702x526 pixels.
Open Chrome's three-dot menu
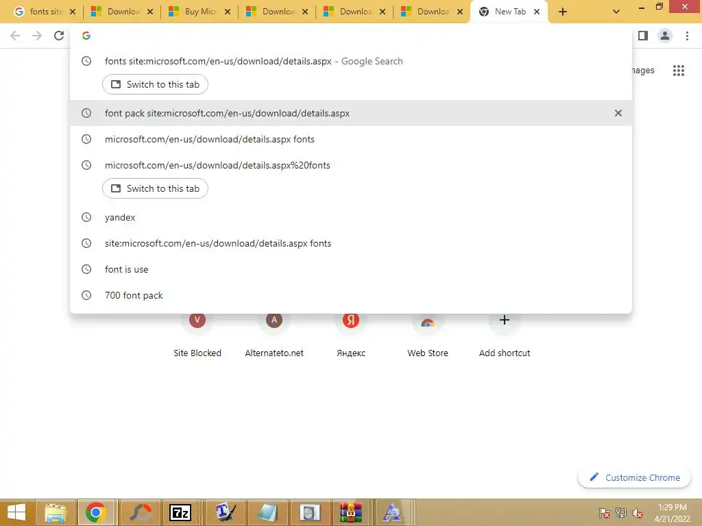tap(687, 36)
